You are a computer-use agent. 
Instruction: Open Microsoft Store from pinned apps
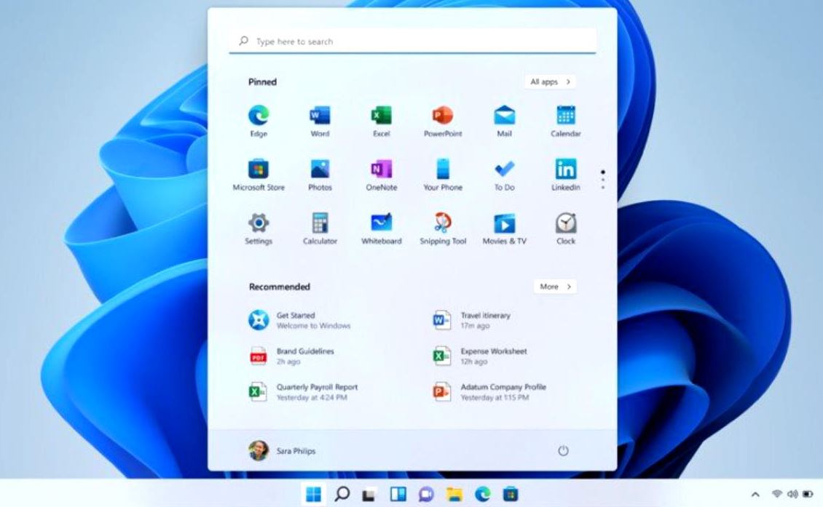coord(259,175)
